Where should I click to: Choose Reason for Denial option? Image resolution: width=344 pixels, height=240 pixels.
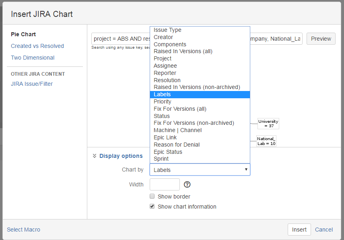(x=200, y=145)
